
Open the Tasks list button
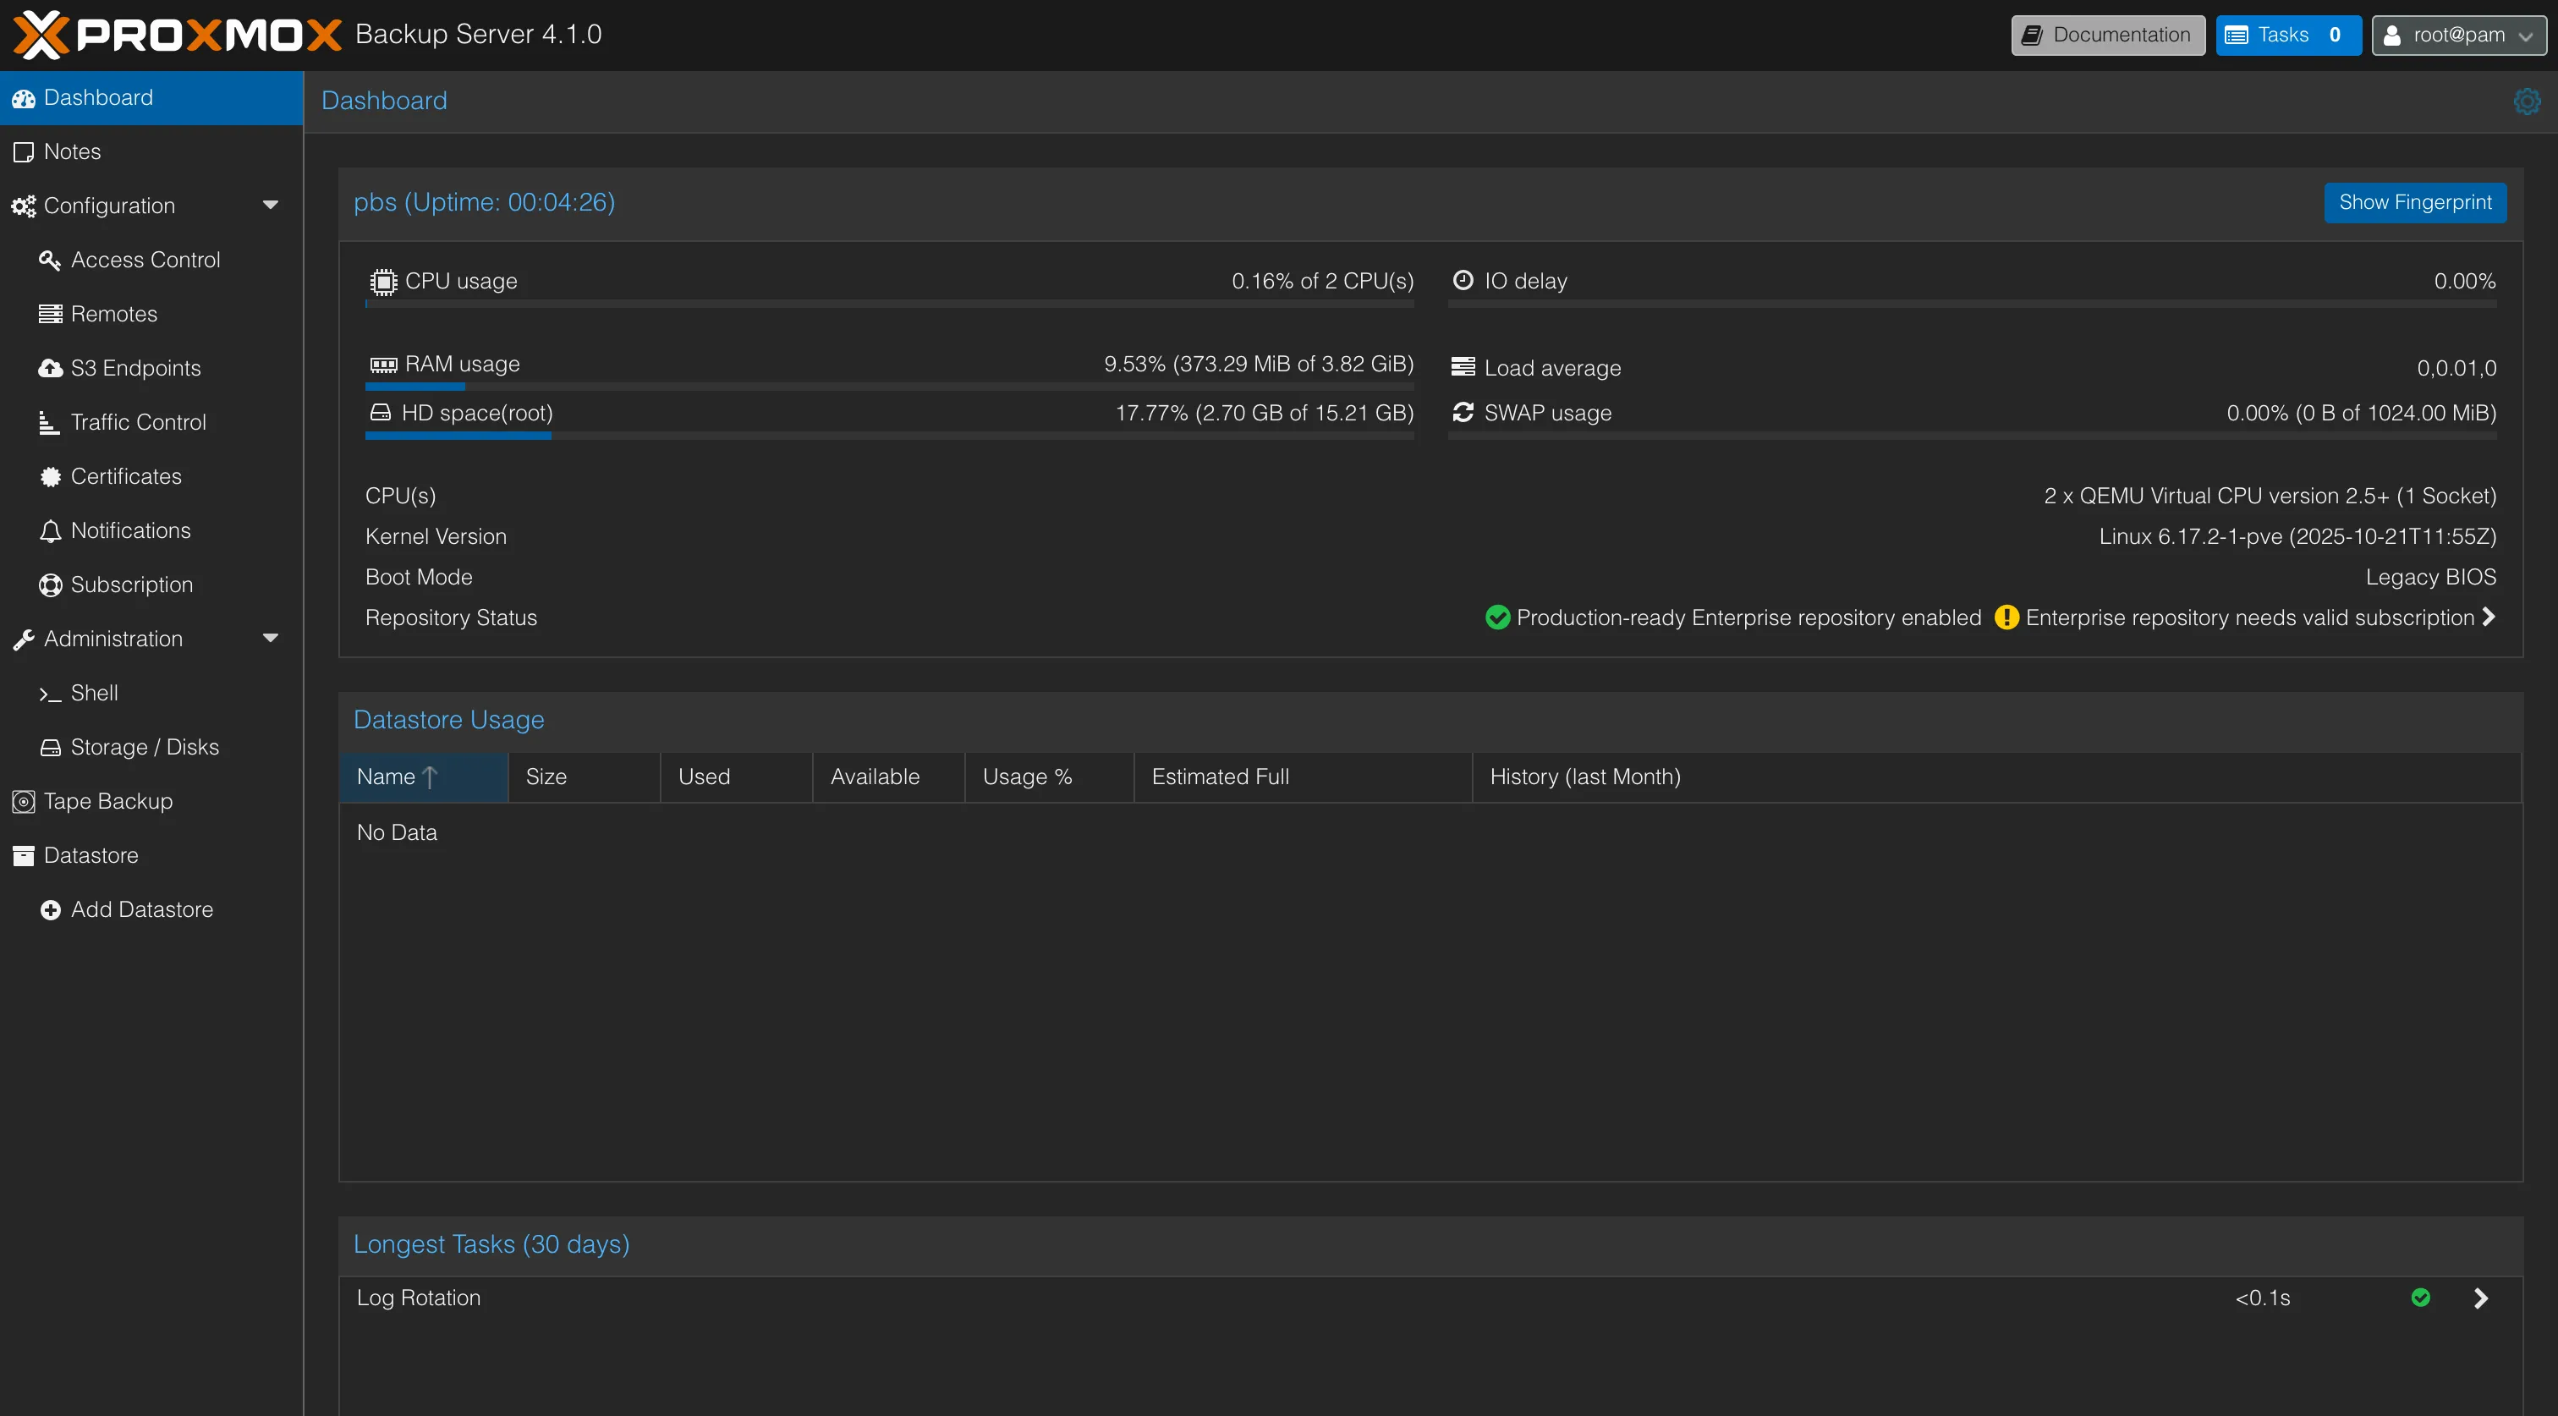2288,36
